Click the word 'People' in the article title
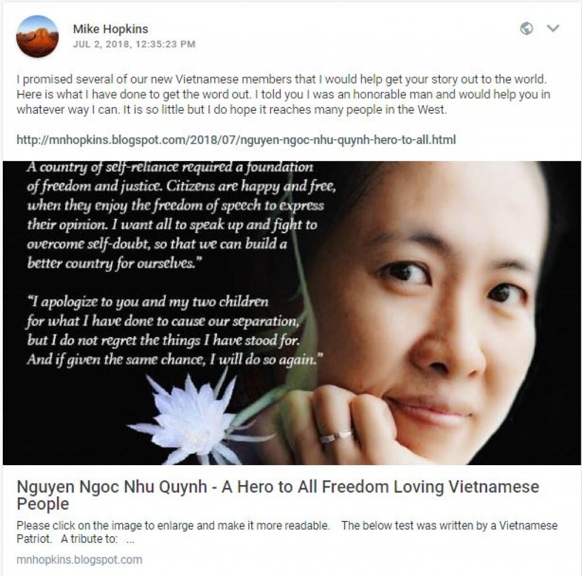 click(43, 504)
